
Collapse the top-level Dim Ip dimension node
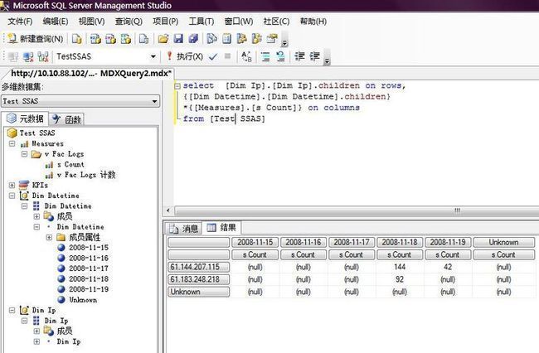click(x=12, y=310)
